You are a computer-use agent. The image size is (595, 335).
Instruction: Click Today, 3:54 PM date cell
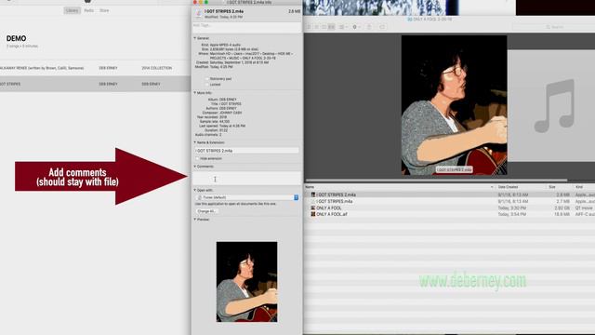(x=512, y=214)
